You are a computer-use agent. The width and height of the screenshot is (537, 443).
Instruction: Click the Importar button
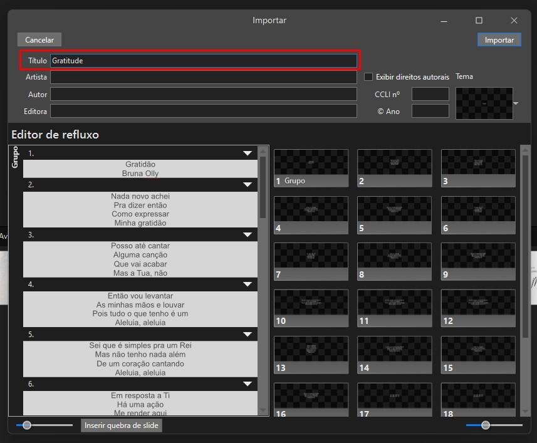(x=499, y=39)
